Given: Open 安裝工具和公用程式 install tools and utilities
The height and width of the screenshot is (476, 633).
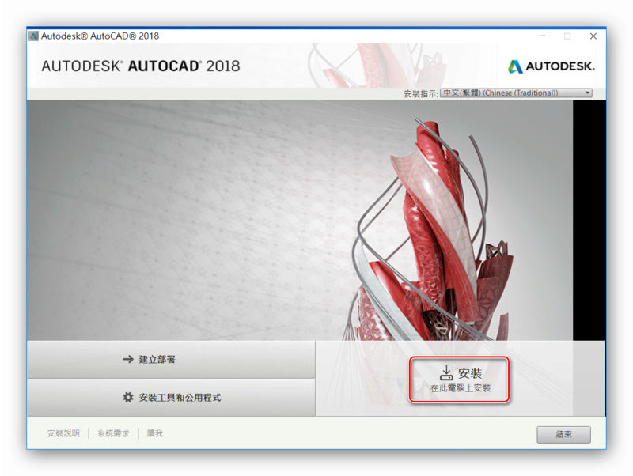Looking at the screenshot, I should pos(171,398).
